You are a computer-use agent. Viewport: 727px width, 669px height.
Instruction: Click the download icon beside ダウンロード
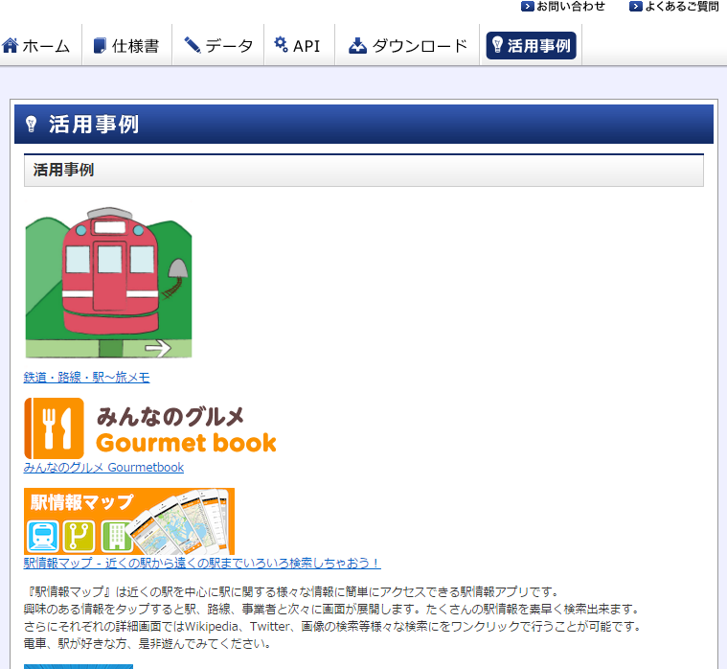357,45
